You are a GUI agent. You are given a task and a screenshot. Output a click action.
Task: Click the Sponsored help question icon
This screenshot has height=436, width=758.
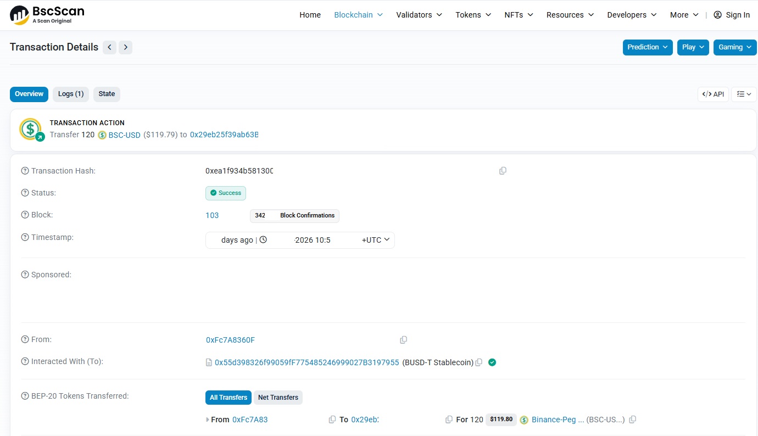tap(25, 275)
